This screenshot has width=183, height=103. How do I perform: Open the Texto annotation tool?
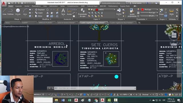[x=63, y=12]
